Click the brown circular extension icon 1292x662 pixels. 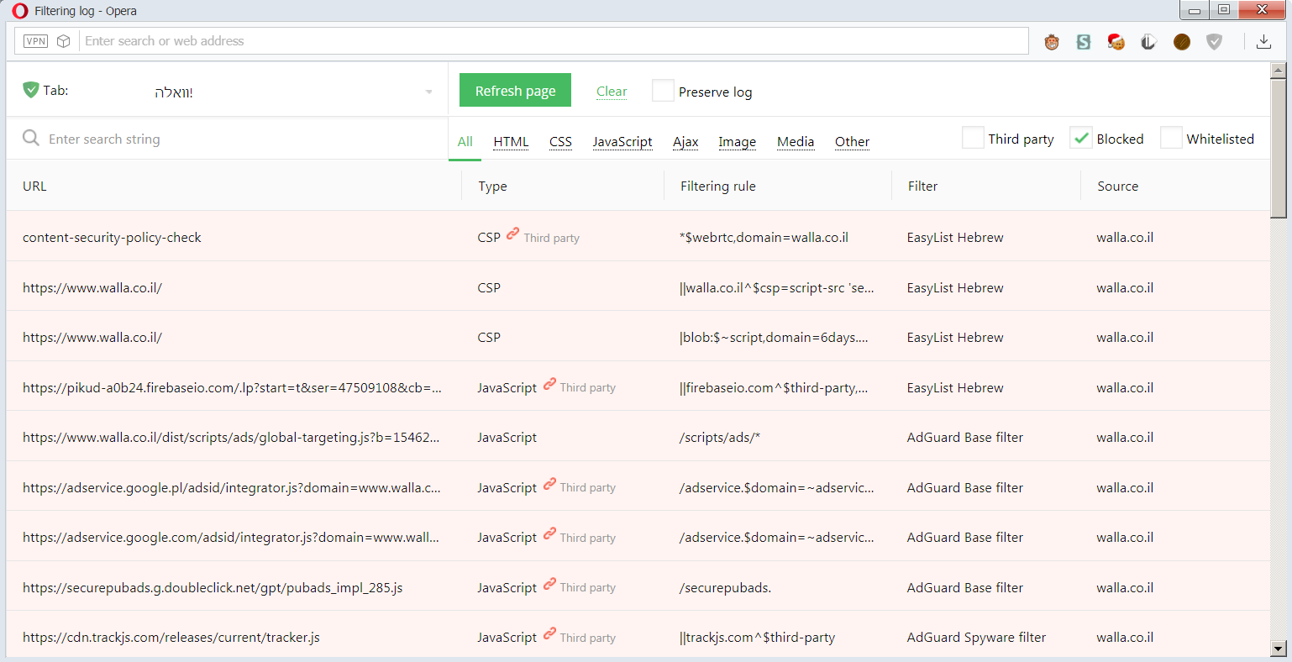[x=1182, y=41]
